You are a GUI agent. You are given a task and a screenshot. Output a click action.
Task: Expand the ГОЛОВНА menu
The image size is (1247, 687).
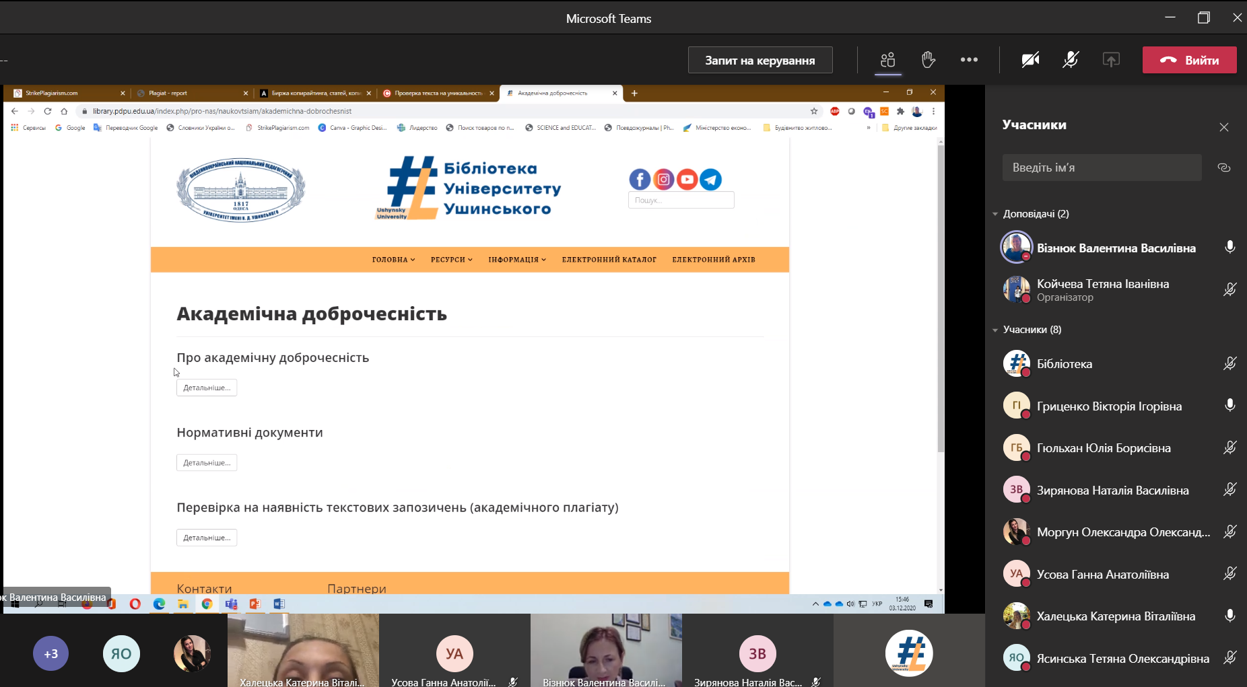(x=393, y=260)
